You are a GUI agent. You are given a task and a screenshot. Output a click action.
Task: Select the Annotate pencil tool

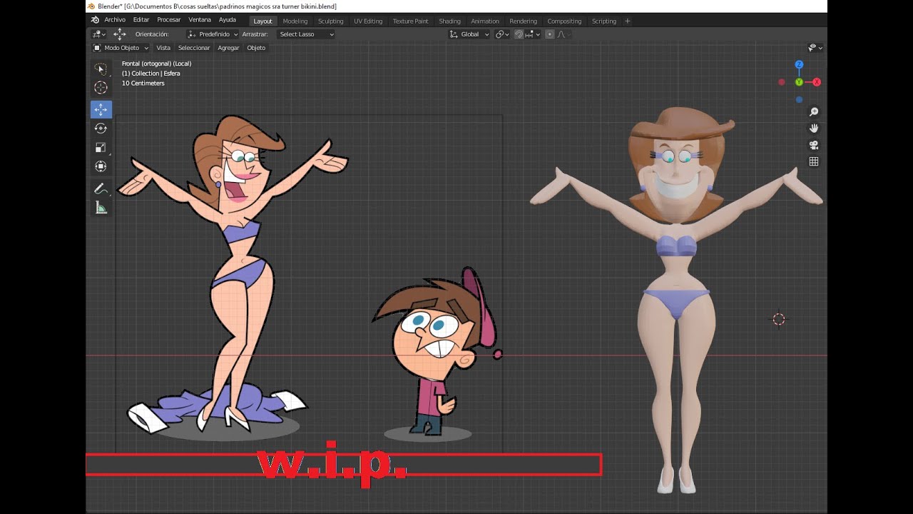tap(101, 188)
